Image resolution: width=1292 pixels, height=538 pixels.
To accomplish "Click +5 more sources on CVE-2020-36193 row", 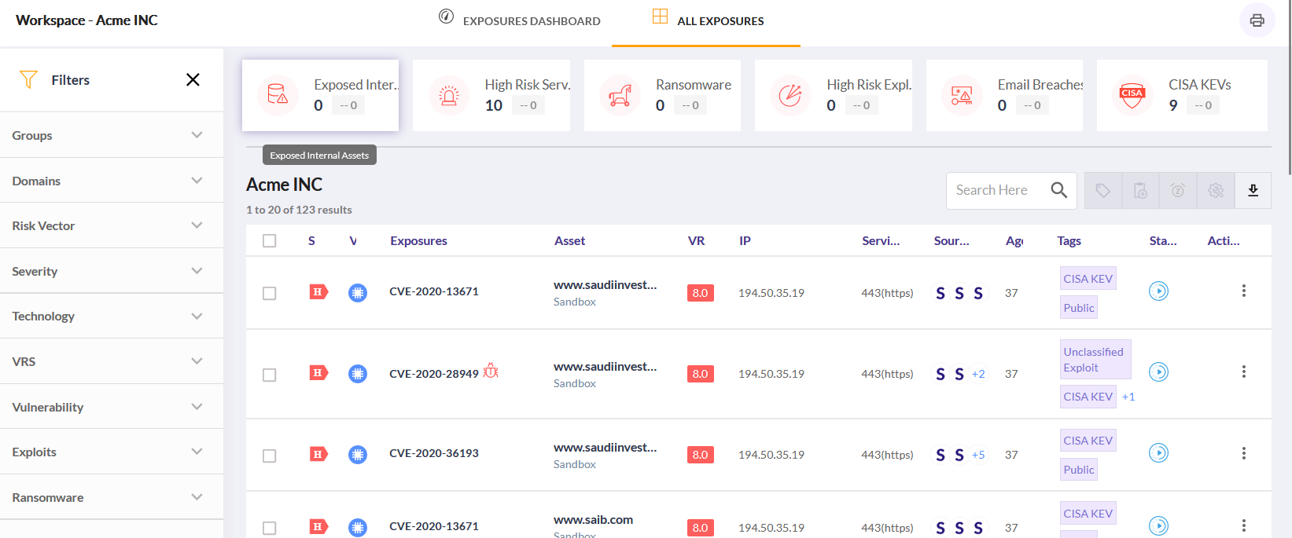I will (978, 455).
